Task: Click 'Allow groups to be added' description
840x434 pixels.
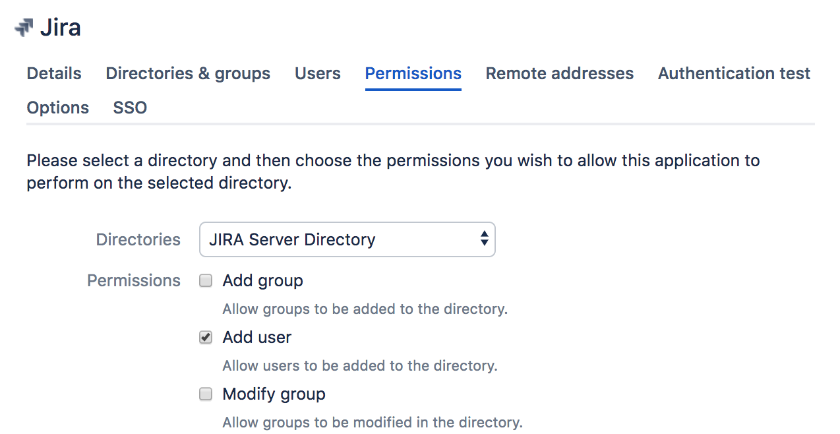Action: coord(365,309)
